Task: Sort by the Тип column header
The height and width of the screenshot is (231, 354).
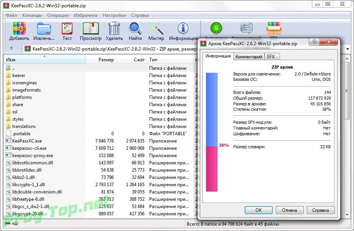Action: click(x=170, y=59)
